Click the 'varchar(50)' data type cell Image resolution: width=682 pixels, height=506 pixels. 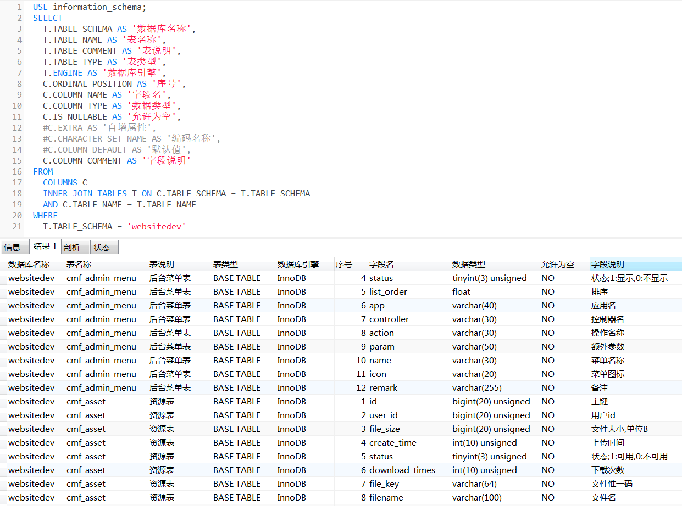[495, 347]
